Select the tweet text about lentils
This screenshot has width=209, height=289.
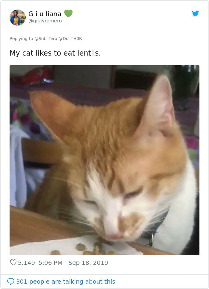55,53
